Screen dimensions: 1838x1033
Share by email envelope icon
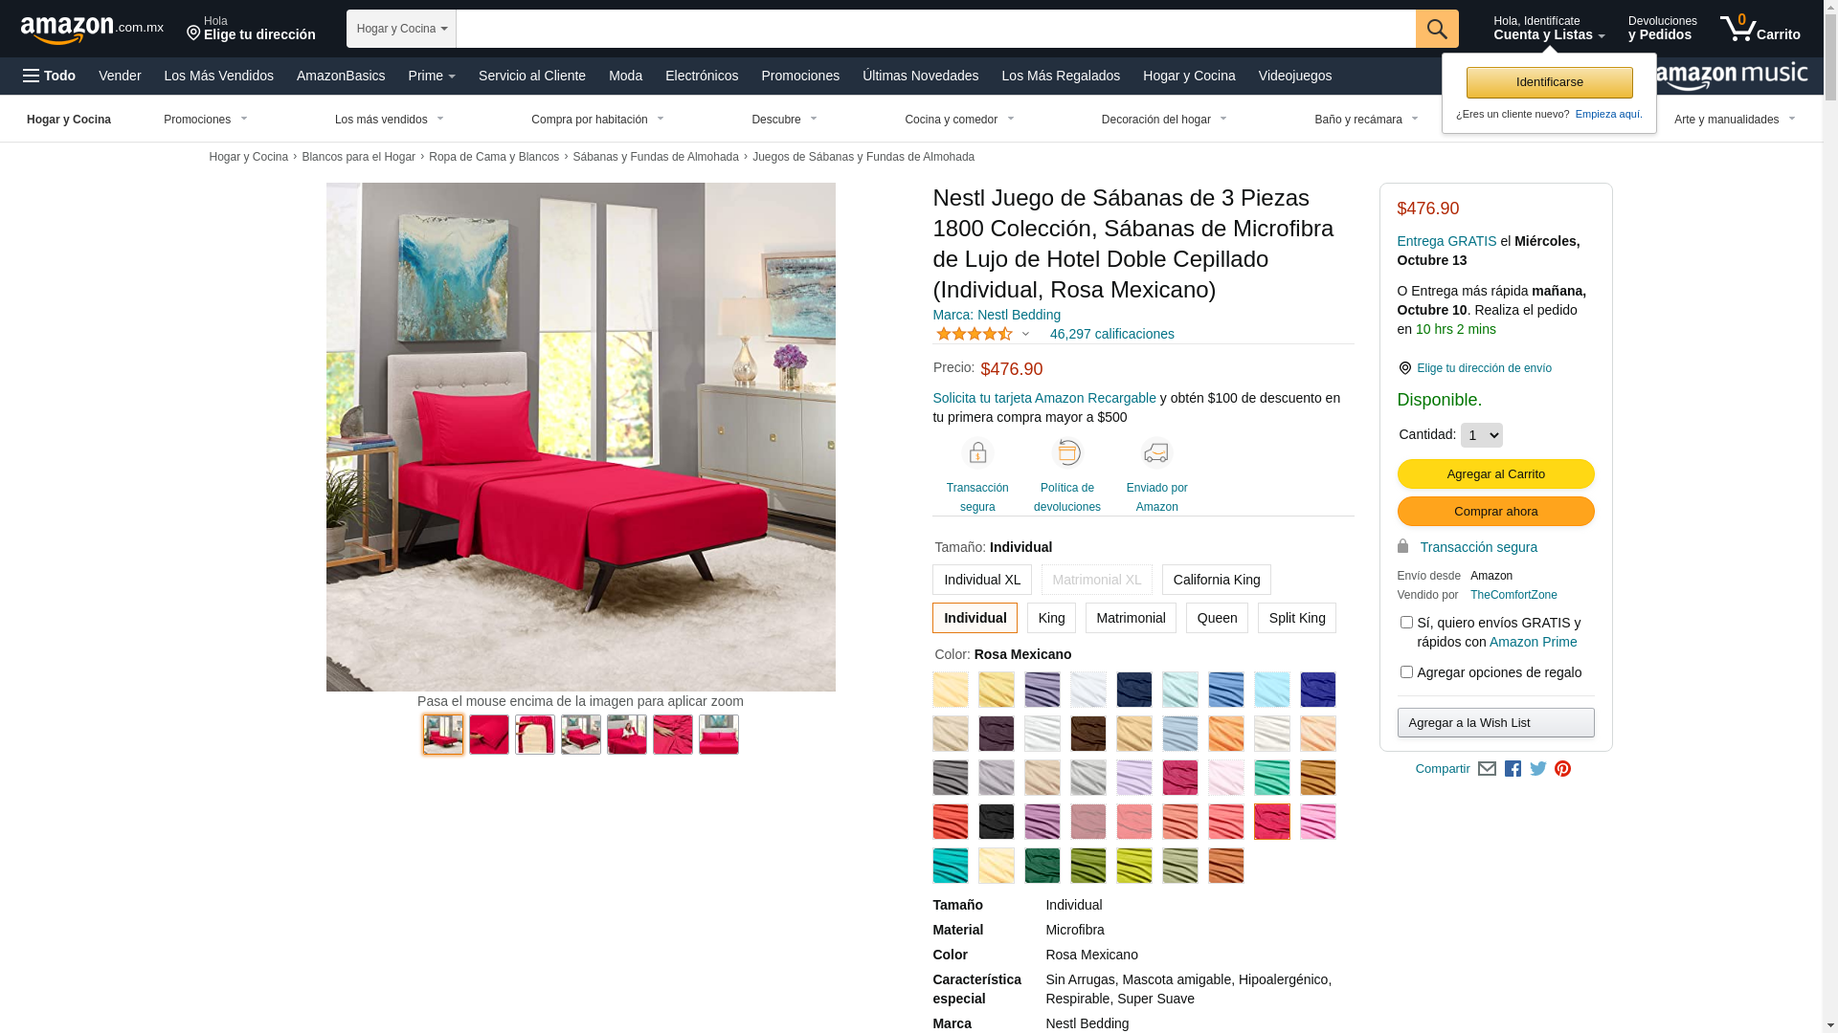tap(1487, 769)
